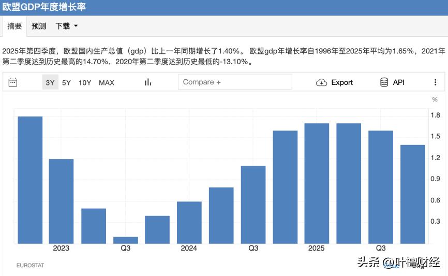Click the Compare + input field
Screen dimensions: 448x276
pos(235,82)
